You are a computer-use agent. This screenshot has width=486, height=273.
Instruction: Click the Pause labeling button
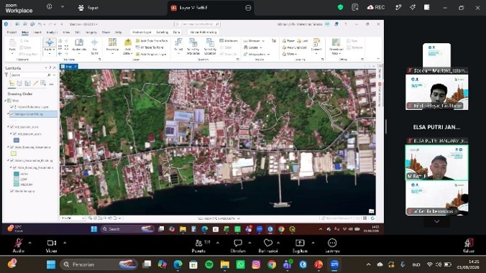point(288,41)
